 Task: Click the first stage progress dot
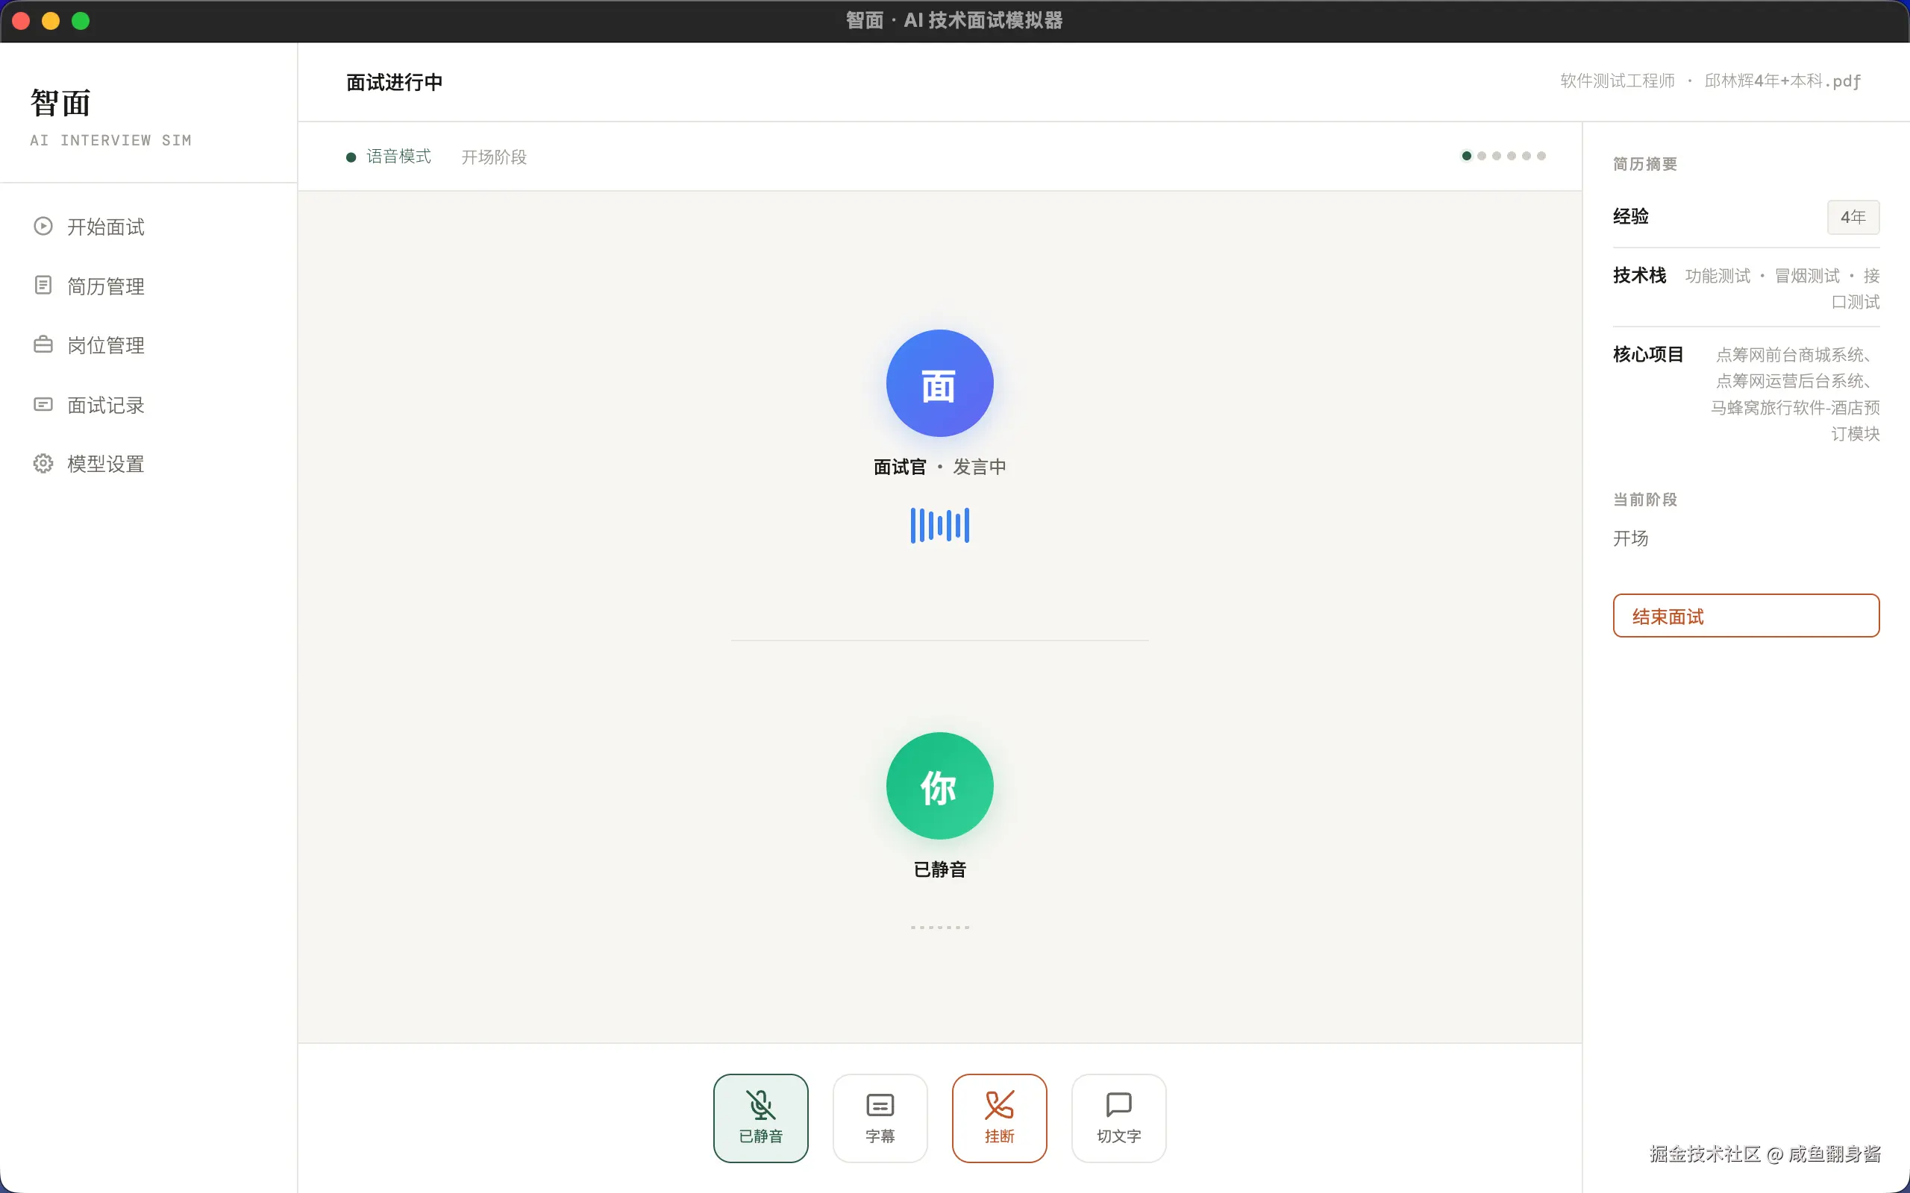pos(1465,155)
